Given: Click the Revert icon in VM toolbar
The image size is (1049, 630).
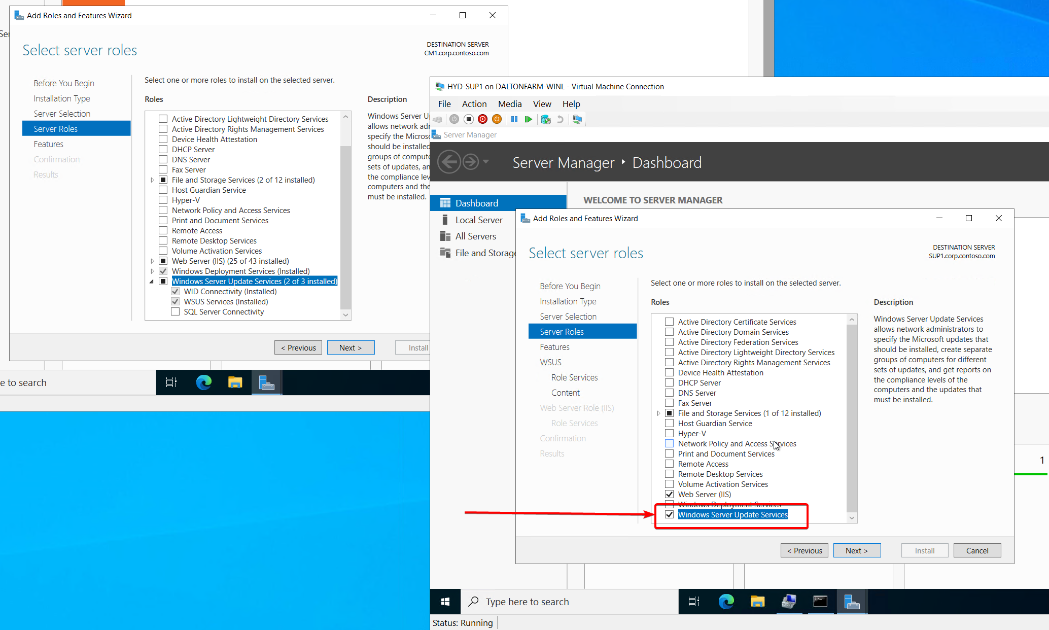Looking at the screenshot, I should [561, 119].
